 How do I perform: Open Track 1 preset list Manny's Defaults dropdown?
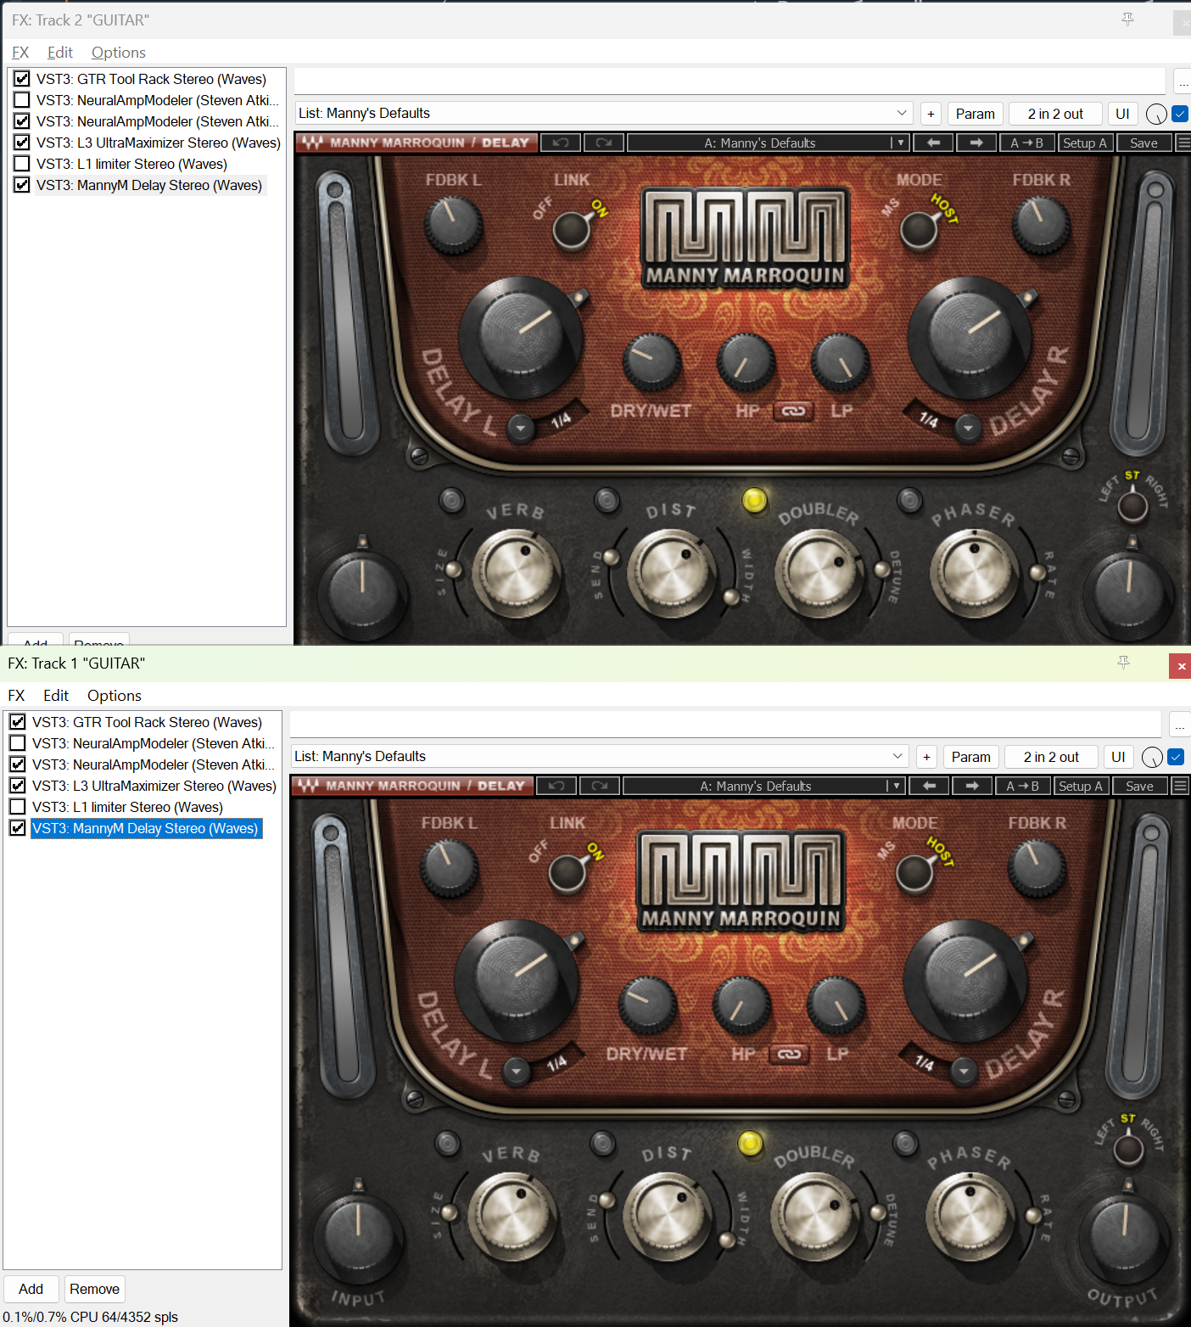click(x=599, y=757)
